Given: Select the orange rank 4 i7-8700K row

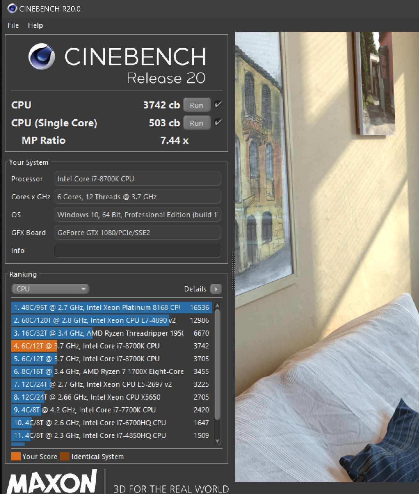Looking at the screenshot, I should [112, 346].
